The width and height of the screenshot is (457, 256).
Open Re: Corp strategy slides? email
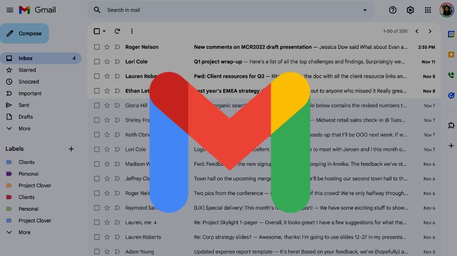pyautogui.click(x=264, y=237)
